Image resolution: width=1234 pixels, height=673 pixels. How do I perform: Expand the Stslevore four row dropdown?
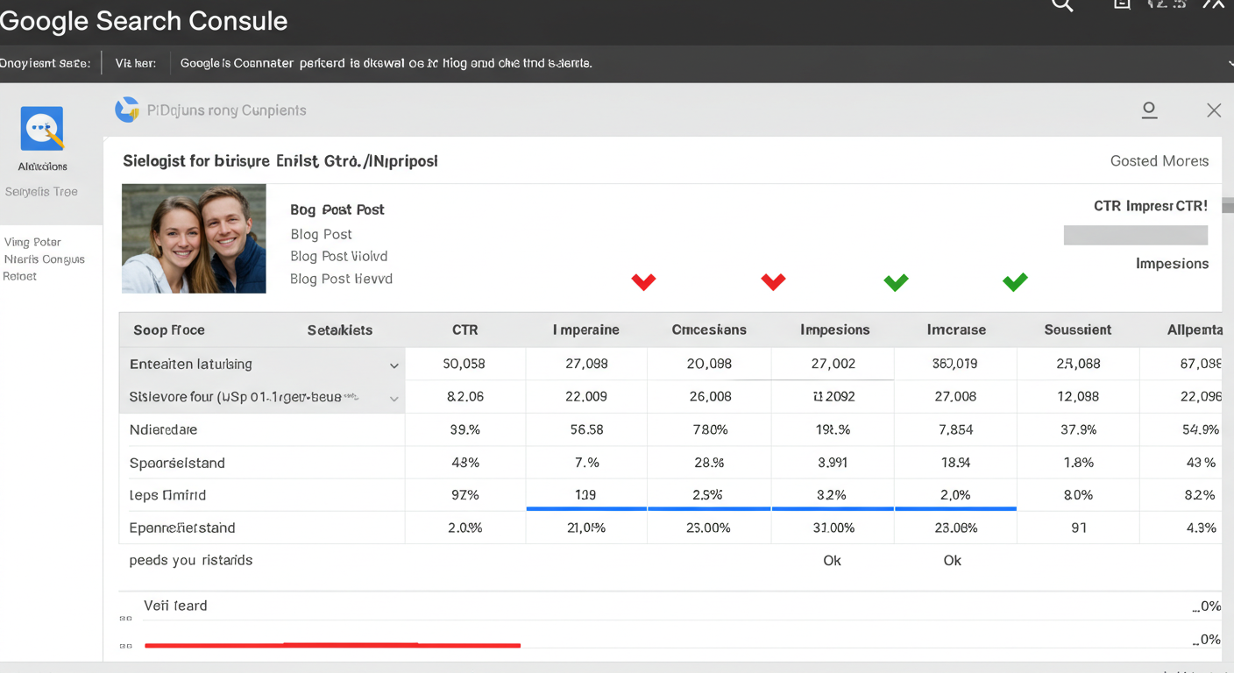(394, 399)
